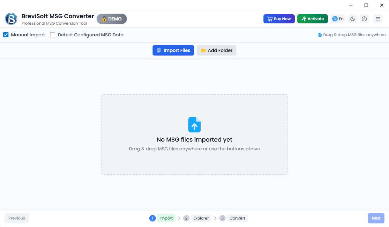Screen dimensions: 389x227
Task: Open the hamburger menu icon
Action: (x=378, y=19)
